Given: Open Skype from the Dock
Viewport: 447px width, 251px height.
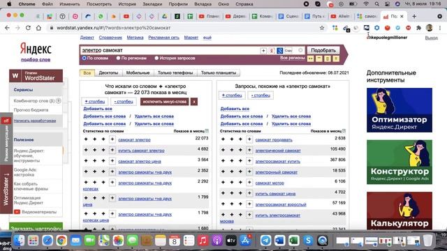Looking at the screenshot, I should click(308, 241).
